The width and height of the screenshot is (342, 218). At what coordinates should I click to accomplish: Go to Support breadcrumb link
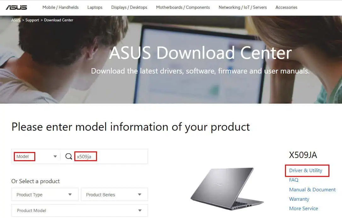pos(32,20)
